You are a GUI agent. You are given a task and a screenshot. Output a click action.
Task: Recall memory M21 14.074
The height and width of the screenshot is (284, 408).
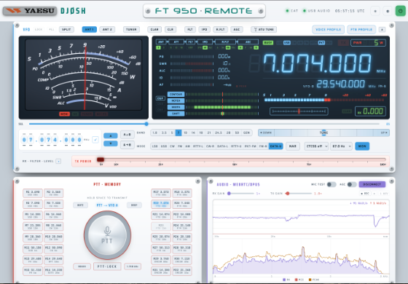(x=161, y=216)
